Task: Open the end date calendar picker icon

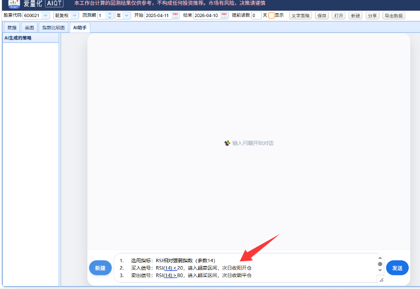Action: coord(224,15)
